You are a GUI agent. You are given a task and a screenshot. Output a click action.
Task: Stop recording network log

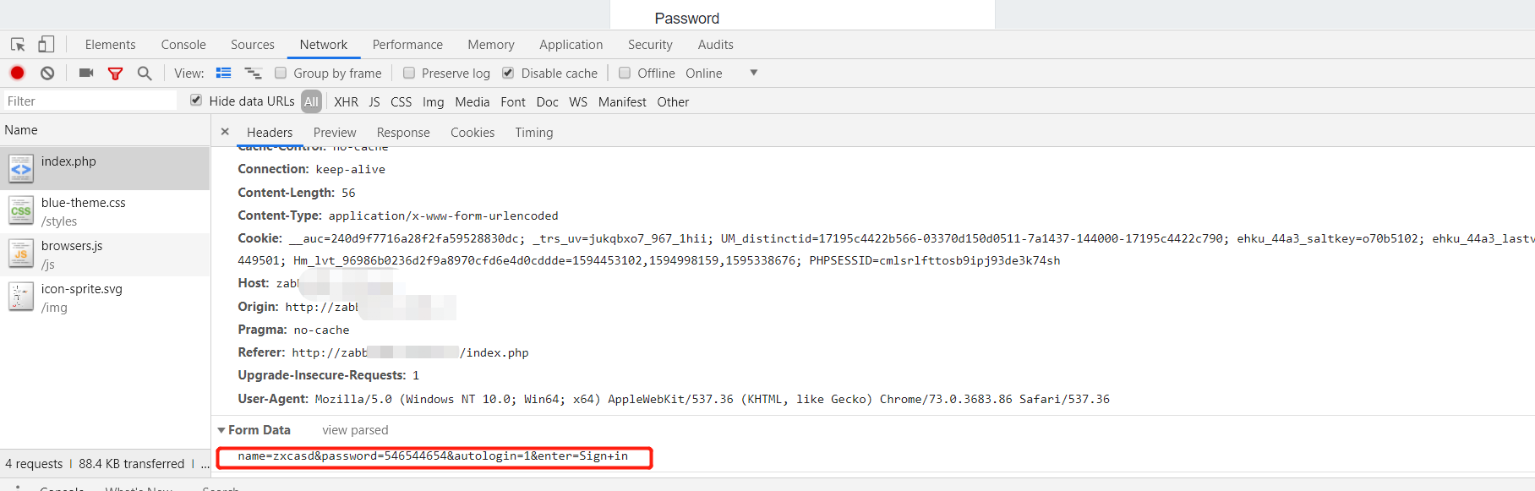(17, 74)
